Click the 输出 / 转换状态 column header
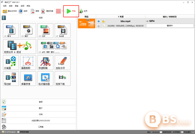The image size is (195, 134). [x=170, y=17]
